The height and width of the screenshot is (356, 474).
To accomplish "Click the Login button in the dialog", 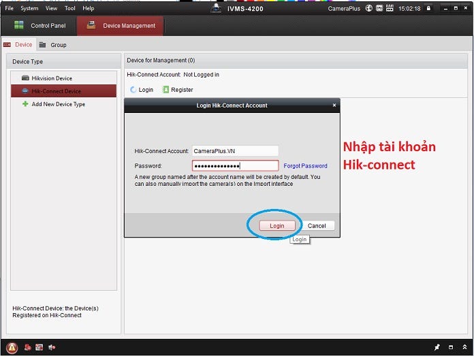I will pyautogui.click(x=277, y=226).
